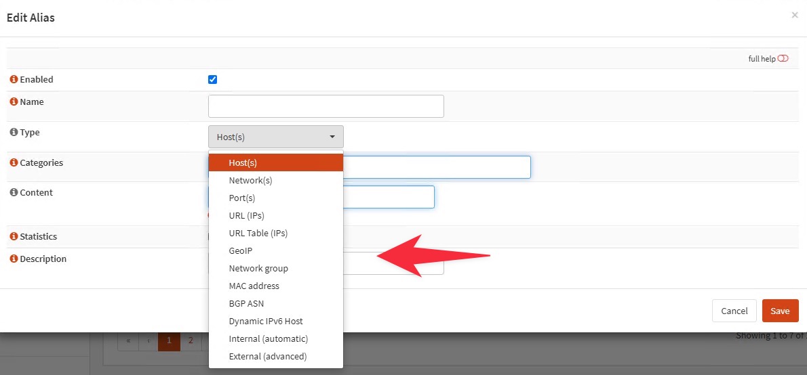The image size is (807, 375).
Task: Jump to first page in background pagination
Action: [128, 340]
